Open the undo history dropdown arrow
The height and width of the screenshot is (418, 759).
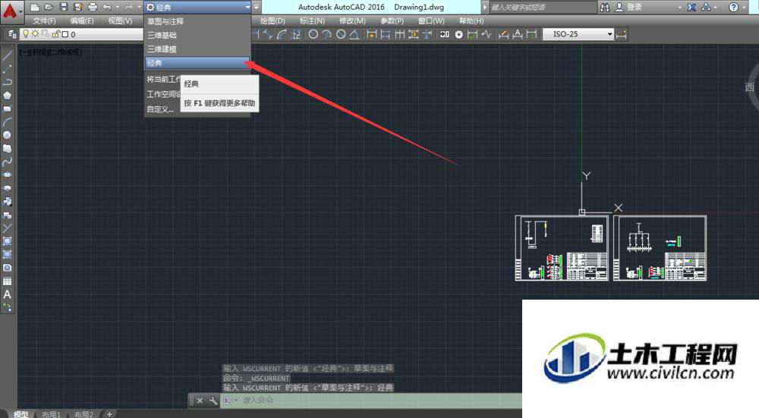tap(117, 8)
